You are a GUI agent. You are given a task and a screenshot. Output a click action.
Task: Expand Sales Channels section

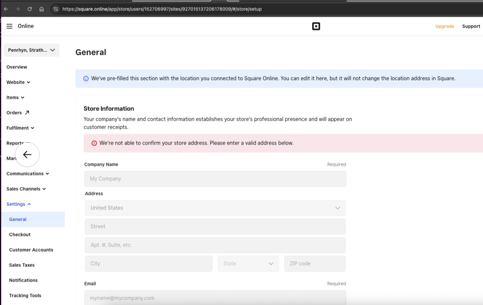[26, 189]
